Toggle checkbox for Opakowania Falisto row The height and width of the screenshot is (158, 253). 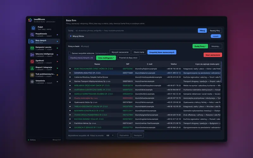pyautogui.click(x=70, y=102)
